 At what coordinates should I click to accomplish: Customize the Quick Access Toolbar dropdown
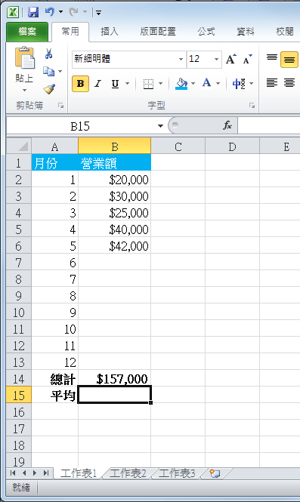(99, 13)
